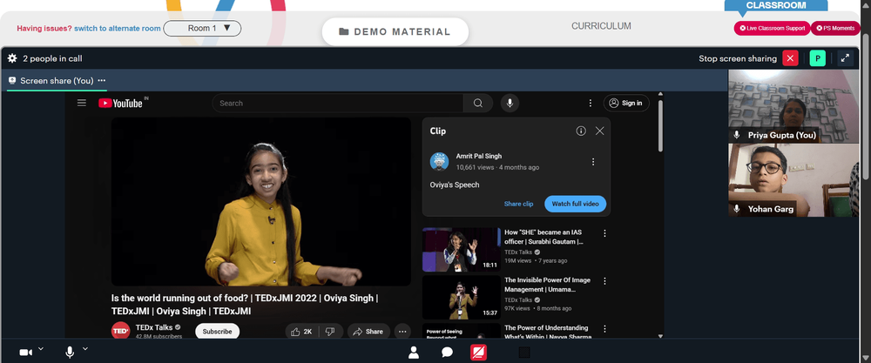The width and height of the screenshot is (871, 363).
Task: Select the Screen share (You) tab
Action: (57, 80)
